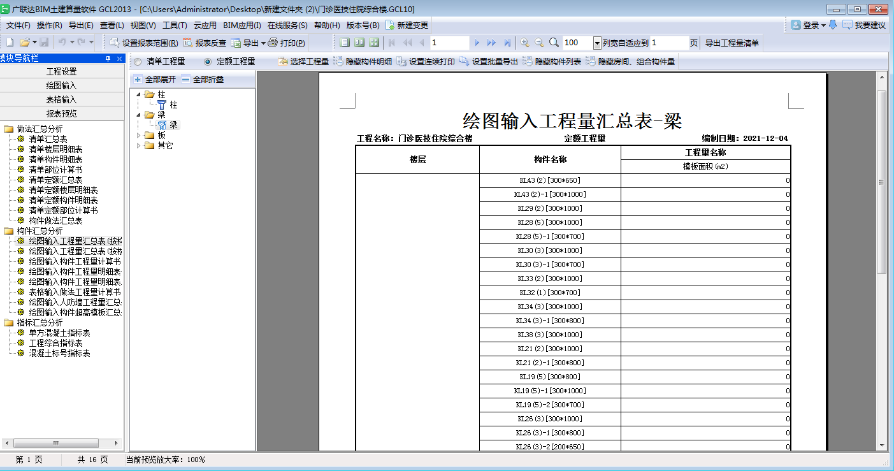The width and height of the screenshot is (894, 471).
Task: Click 选择工程量 button
Action: (x=303, y=62)
